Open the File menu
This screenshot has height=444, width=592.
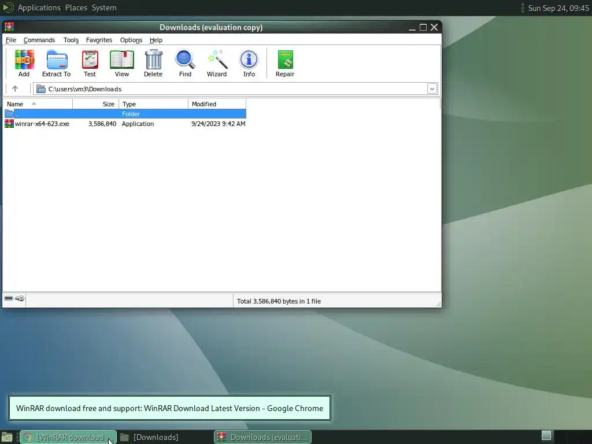10,40
